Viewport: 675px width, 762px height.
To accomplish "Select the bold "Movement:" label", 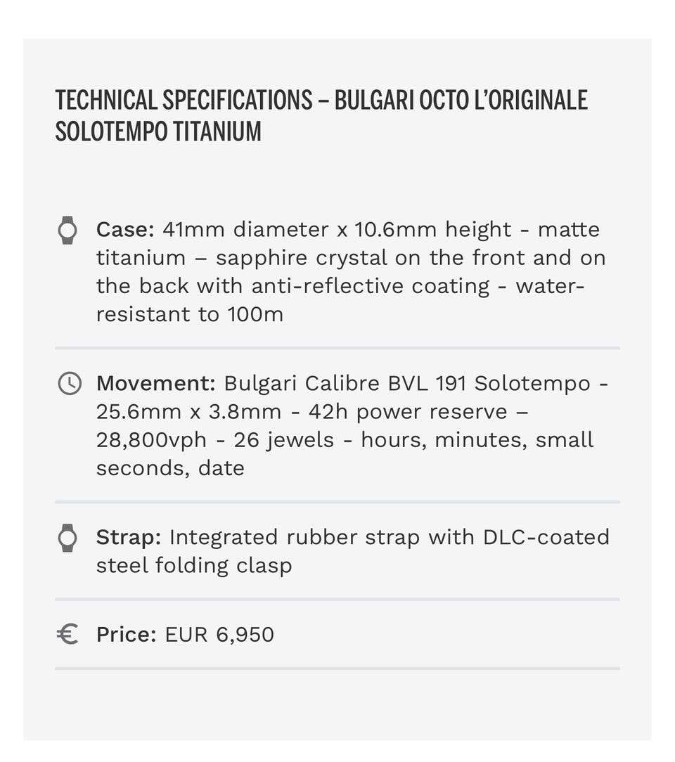I will 155,384.
